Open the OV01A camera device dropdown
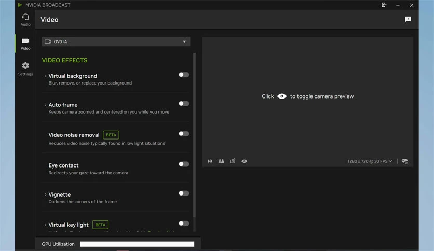Image resolution: width=434 pixels, height=251 pixels. 116,41
